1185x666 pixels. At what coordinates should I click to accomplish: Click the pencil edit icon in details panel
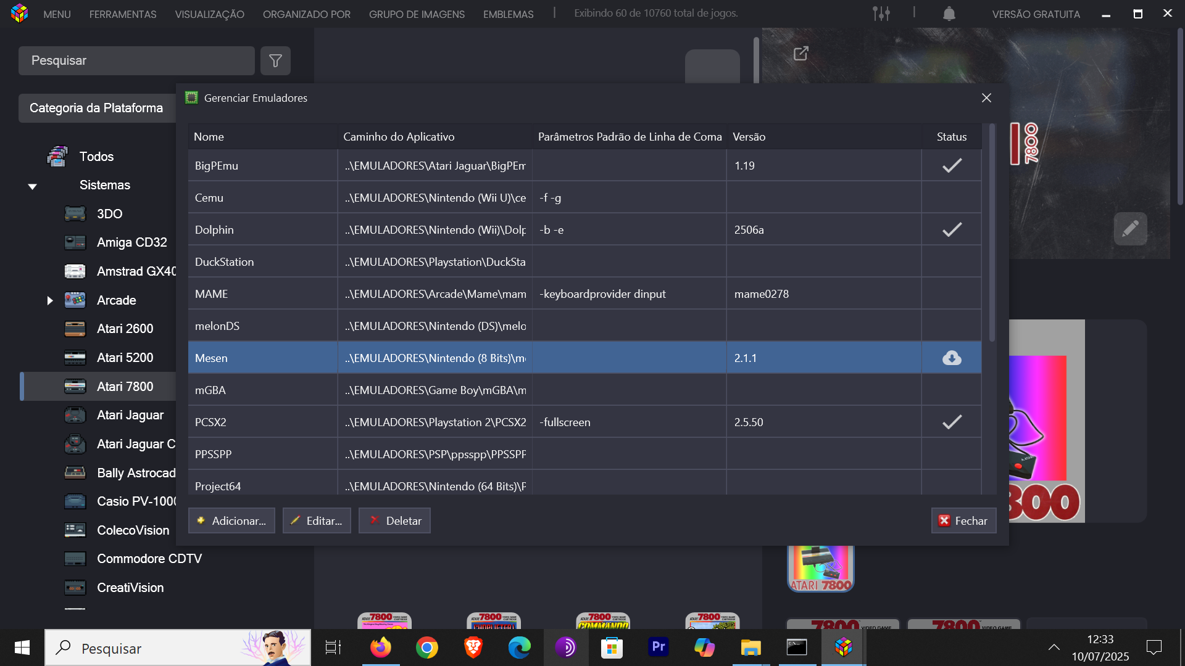pos(1130,229)
